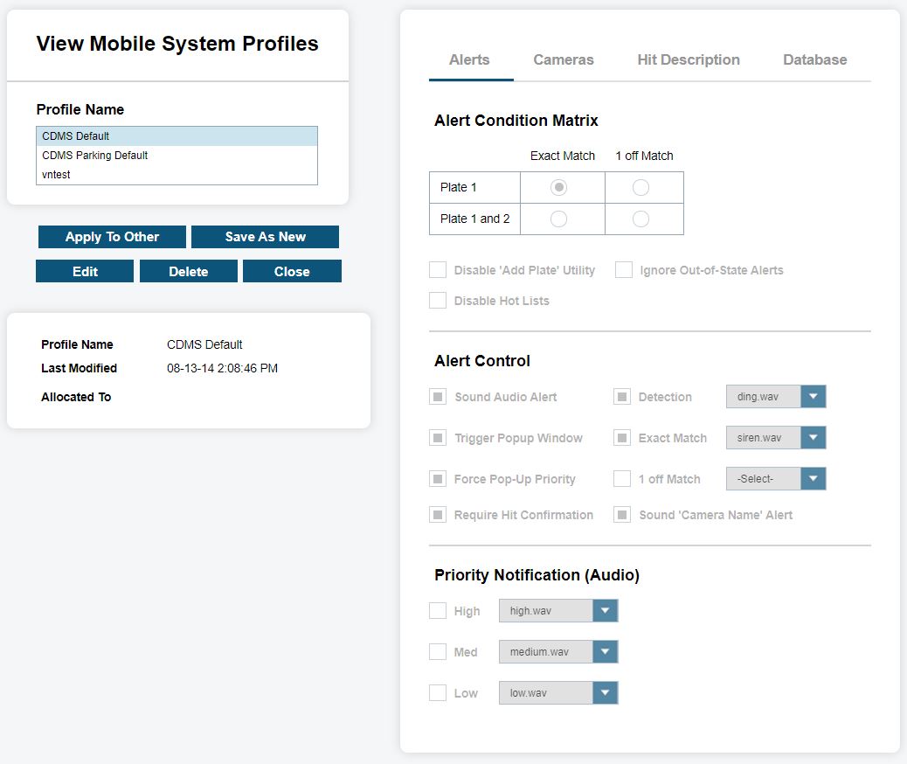Enable Ignore Out-of-State Alerts checkbox
This screenshot has height=764, width=907.
[x=624, y=270]
